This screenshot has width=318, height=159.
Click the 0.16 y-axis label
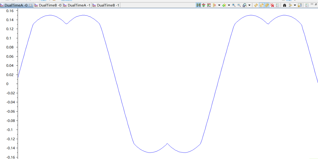point(10,11)
